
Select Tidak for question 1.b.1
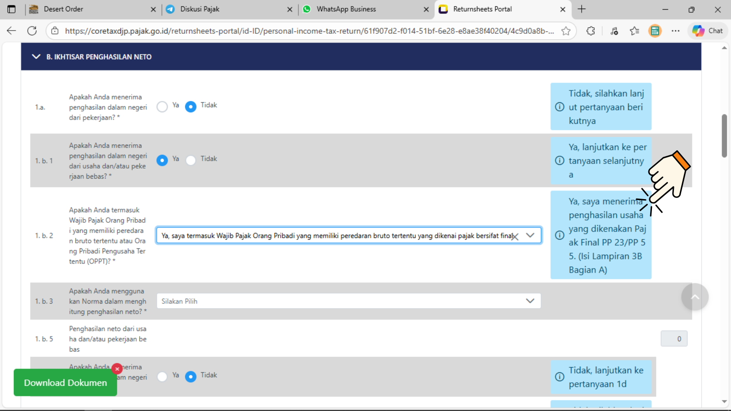(191, 160)
